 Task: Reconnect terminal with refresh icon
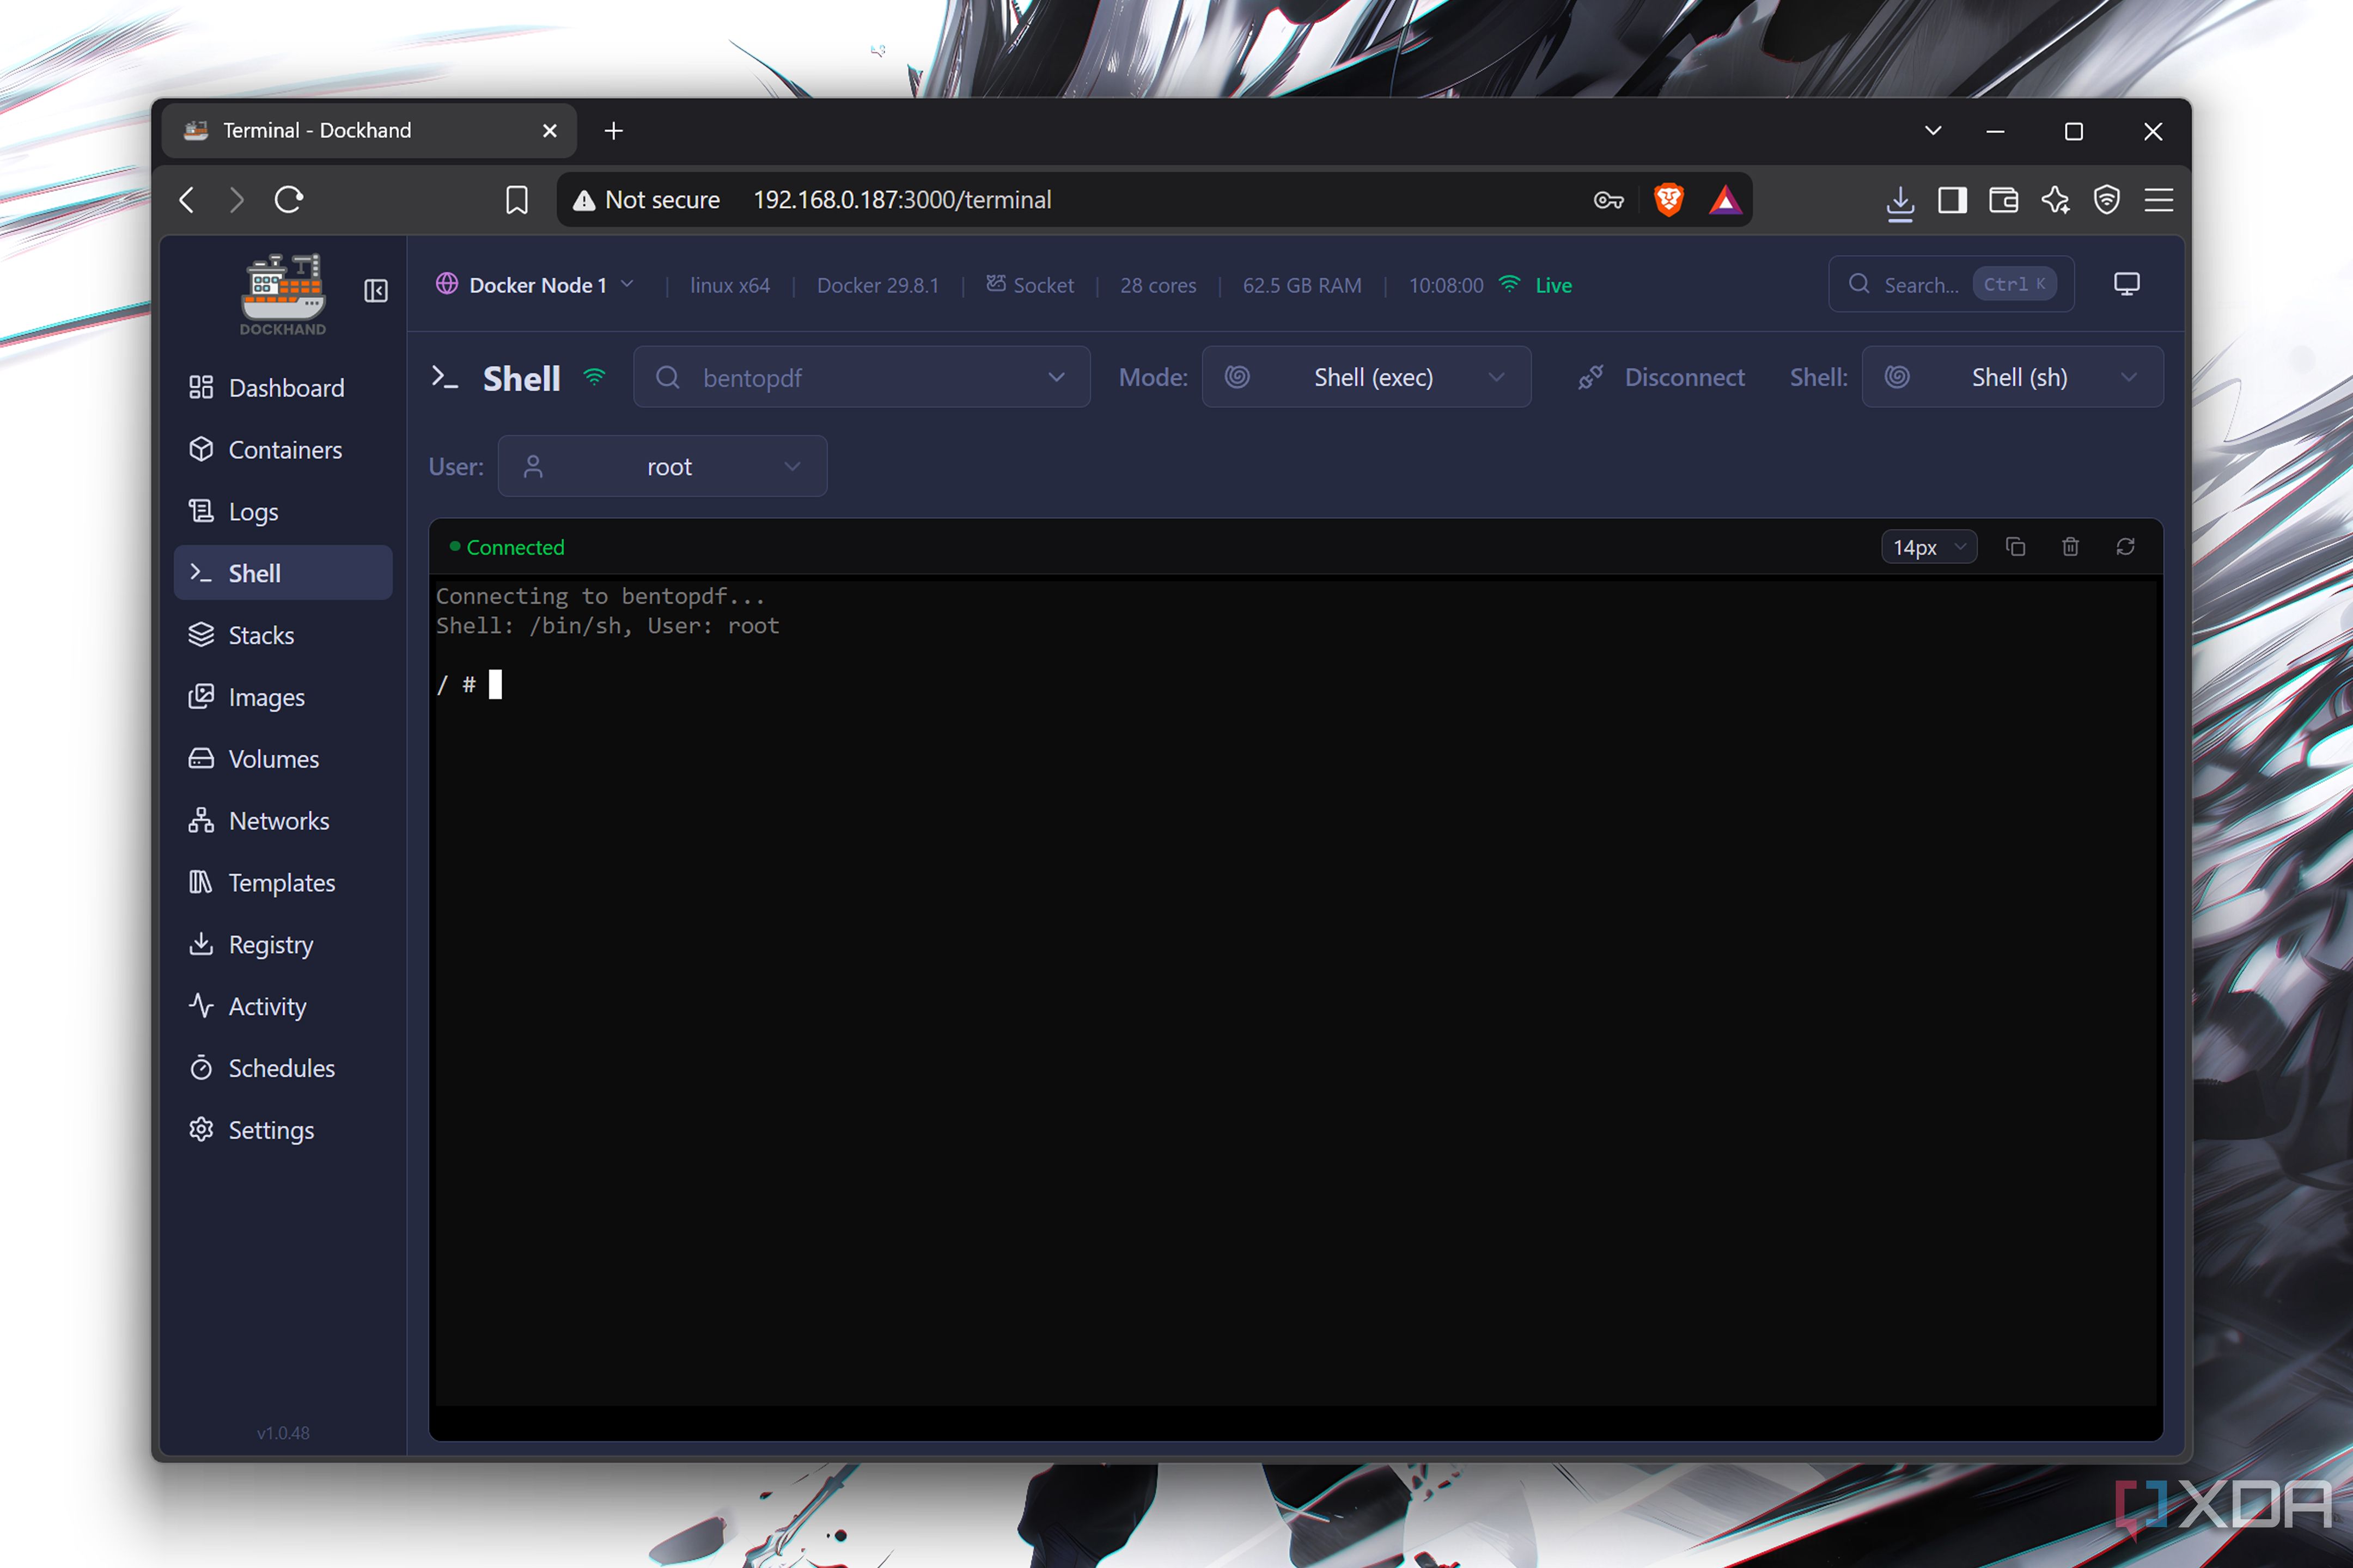[x=2125, y=547]
